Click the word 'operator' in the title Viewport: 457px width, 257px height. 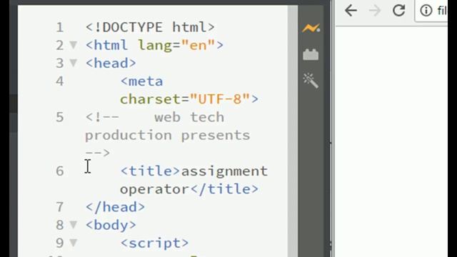click(x=154, y=190)
